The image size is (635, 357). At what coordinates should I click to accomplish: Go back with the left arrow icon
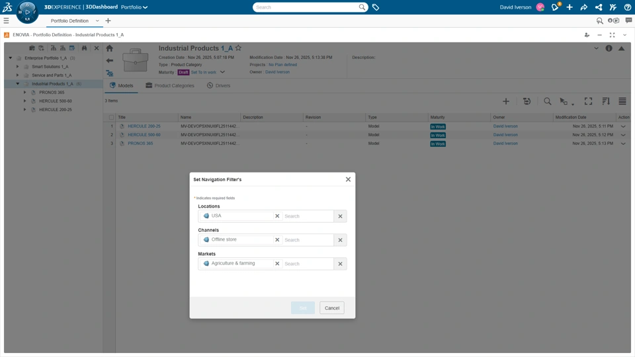pos(109,61)
